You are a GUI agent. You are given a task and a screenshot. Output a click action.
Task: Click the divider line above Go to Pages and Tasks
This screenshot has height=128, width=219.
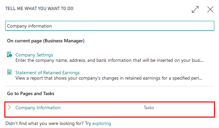[110, 86]
